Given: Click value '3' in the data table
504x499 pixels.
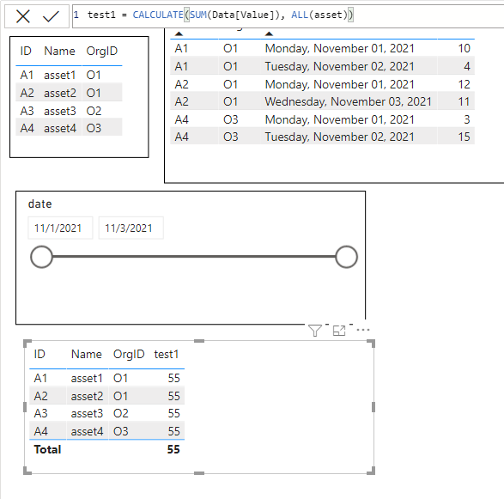Looking at the screenshot, I should 467,119.
